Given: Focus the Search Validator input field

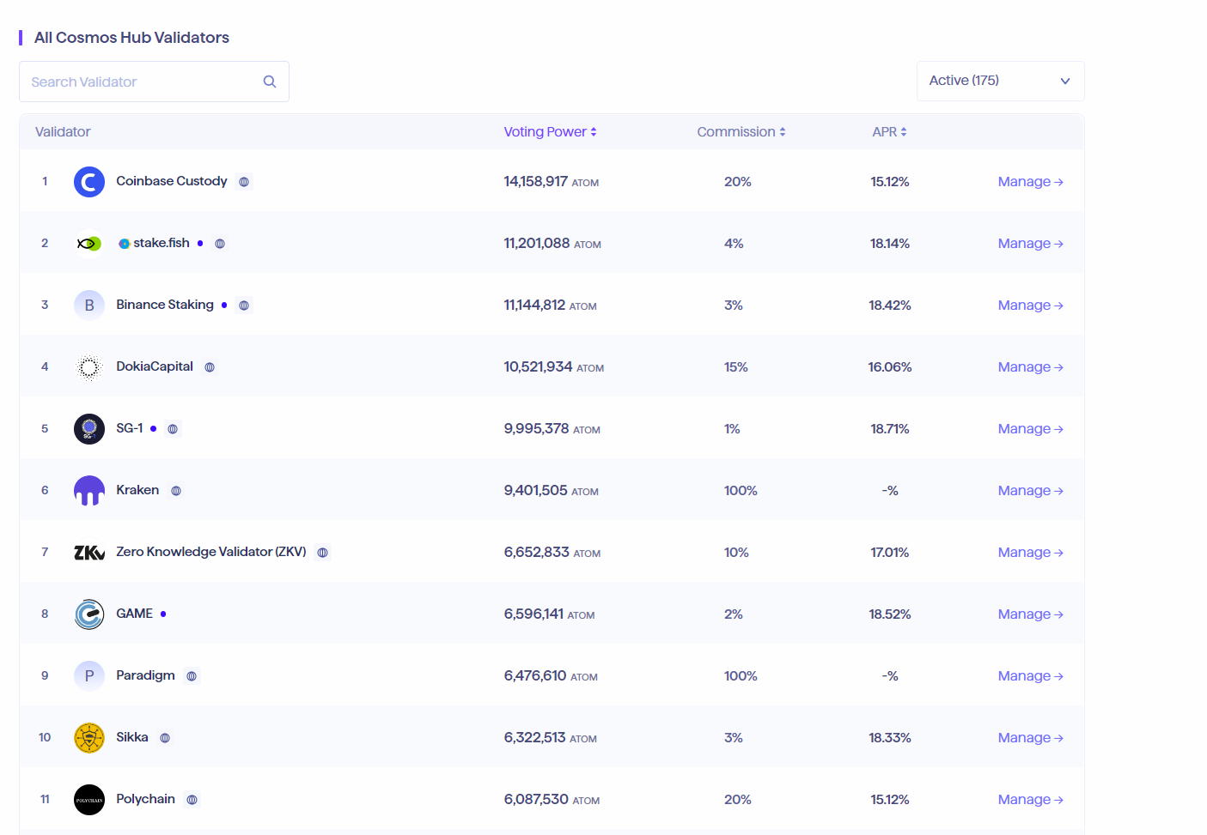Looking at the screenshot, I should click(142, 82).
